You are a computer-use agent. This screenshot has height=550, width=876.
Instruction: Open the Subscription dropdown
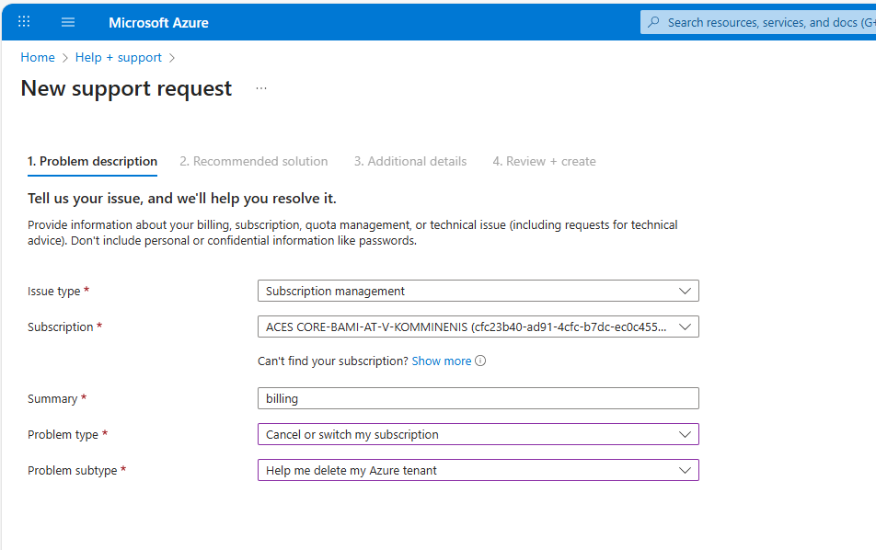pos(478,327)
